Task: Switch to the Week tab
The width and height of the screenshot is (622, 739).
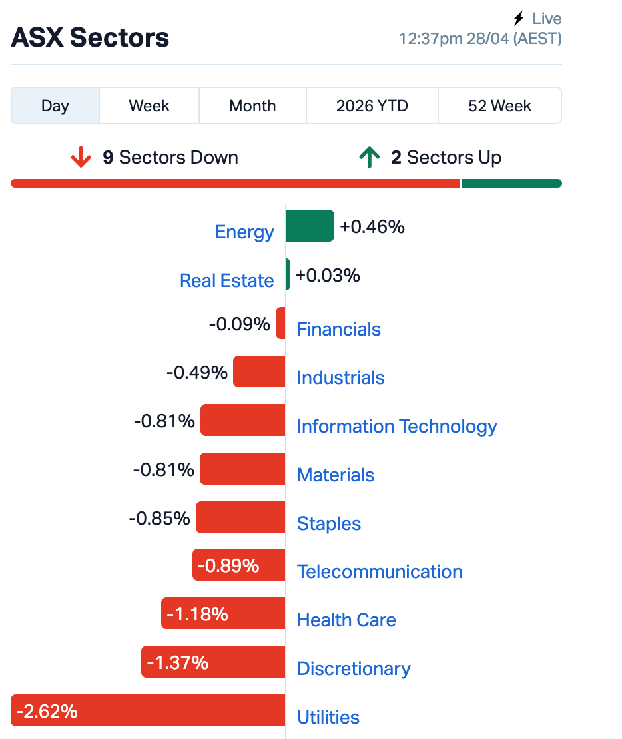Action: pyautogui.click(x=149, y=106)
